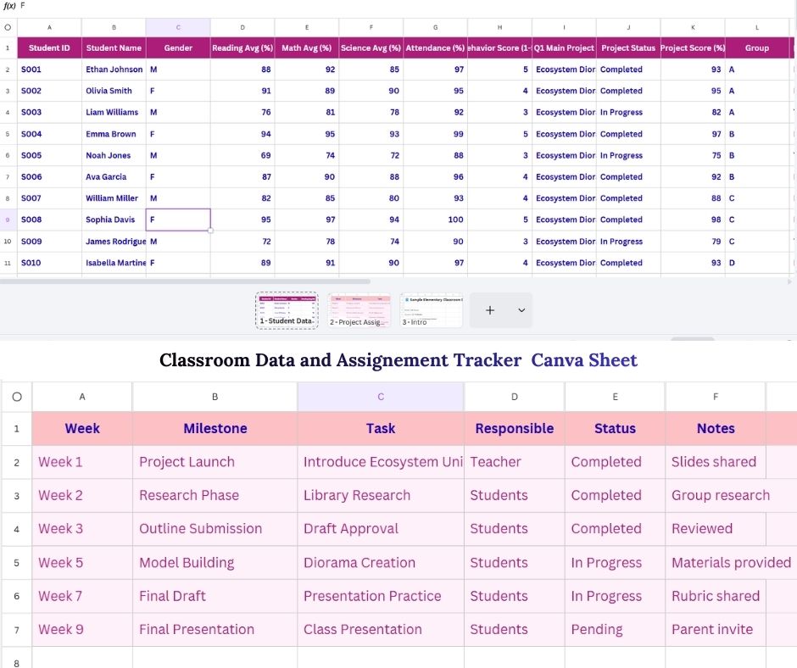
Task: Click the select-all circle in the bottom sheet
Action: click(17, 397)
